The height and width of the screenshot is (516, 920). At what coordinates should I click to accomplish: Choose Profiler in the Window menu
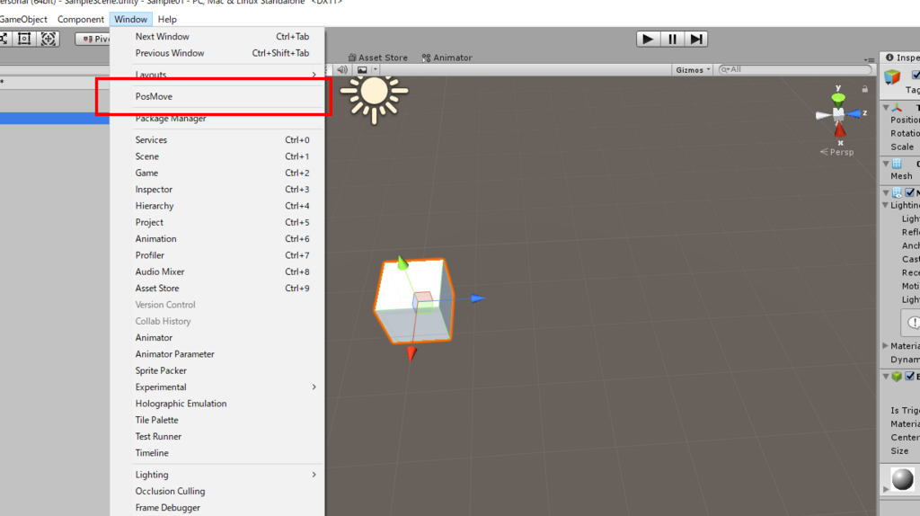[x=217, y=254]
